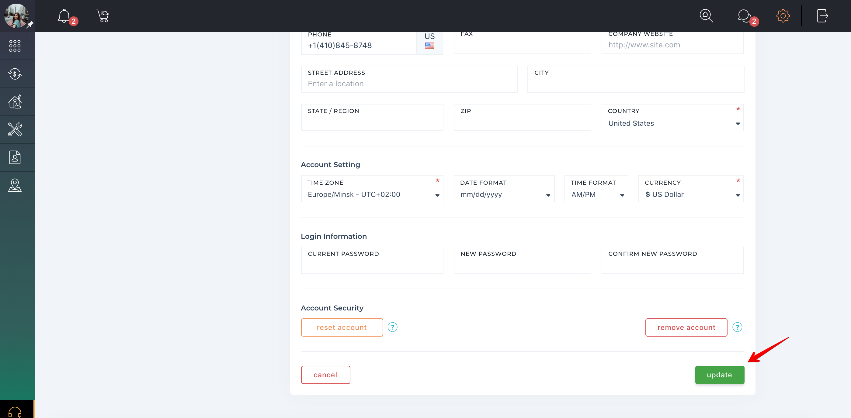Viewport: 851px width, 418px height.
Task: Focus the Fax input field
Action: click(522, 43)
